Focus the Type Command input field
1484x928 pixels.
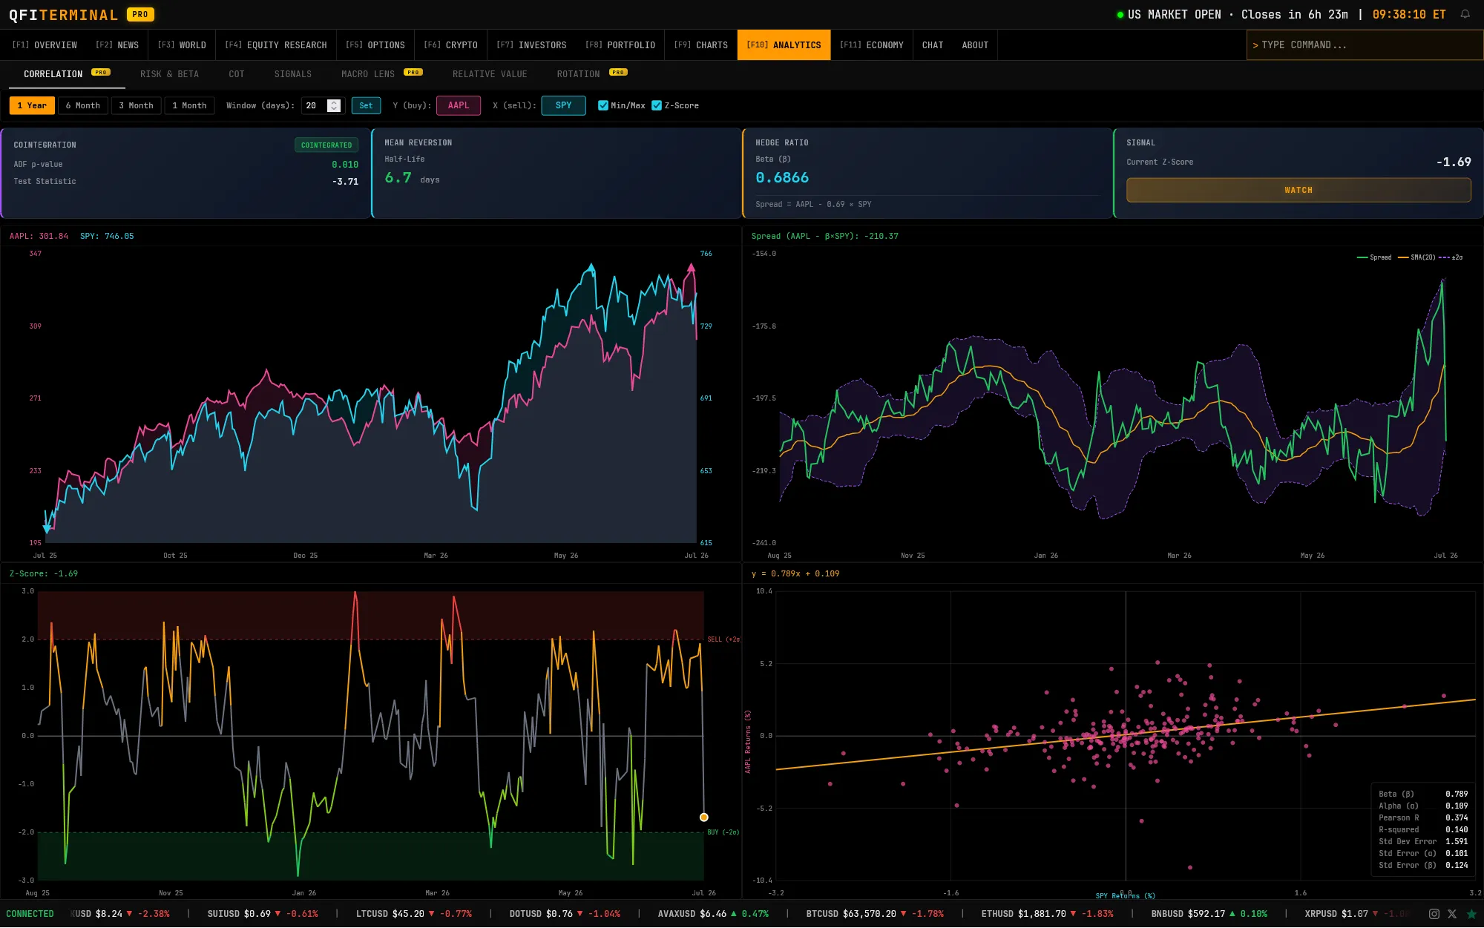pos(1365,45)
